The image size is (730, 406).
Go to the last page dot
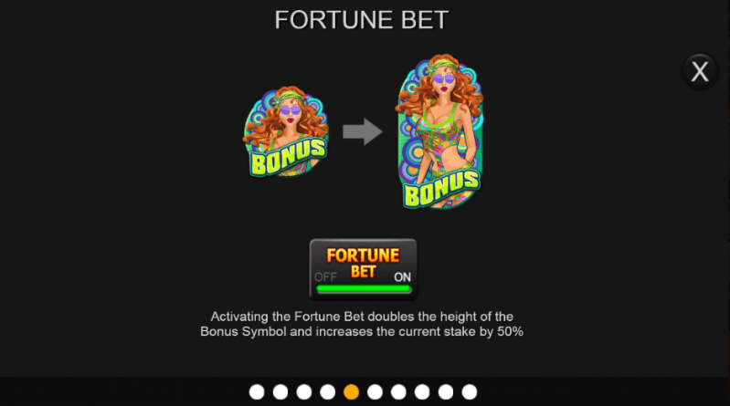tap(470, 392)
